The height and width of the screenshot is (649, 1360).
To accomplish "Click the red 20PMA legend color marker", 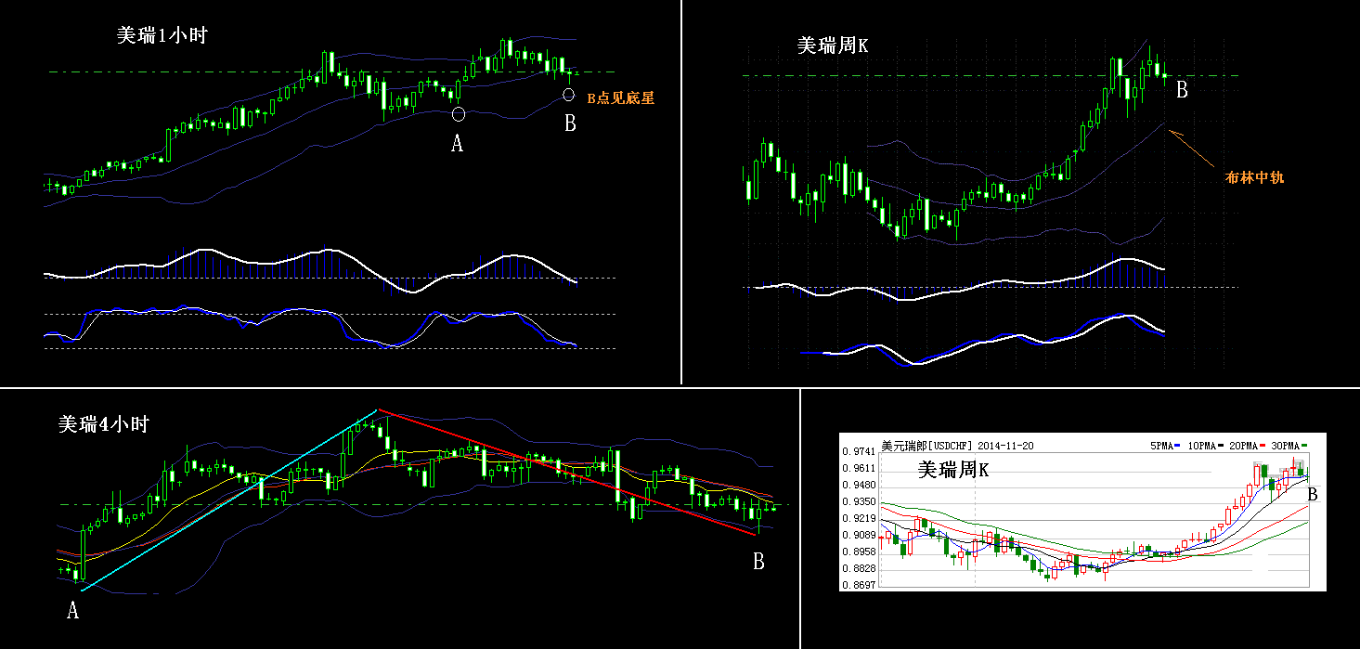I will click(1262, 446).
